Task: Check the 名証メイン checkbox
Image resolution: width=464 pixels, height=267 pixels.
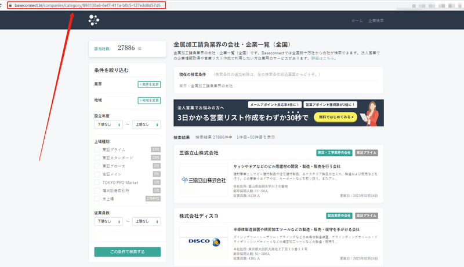Action: point(97,174)
